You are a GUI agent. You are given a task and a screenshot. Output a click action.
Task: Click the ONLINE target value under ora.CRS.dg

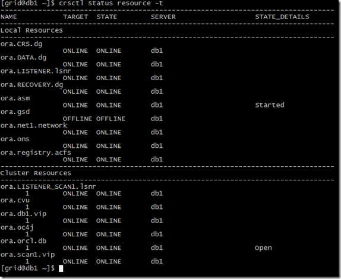point(75,51)
